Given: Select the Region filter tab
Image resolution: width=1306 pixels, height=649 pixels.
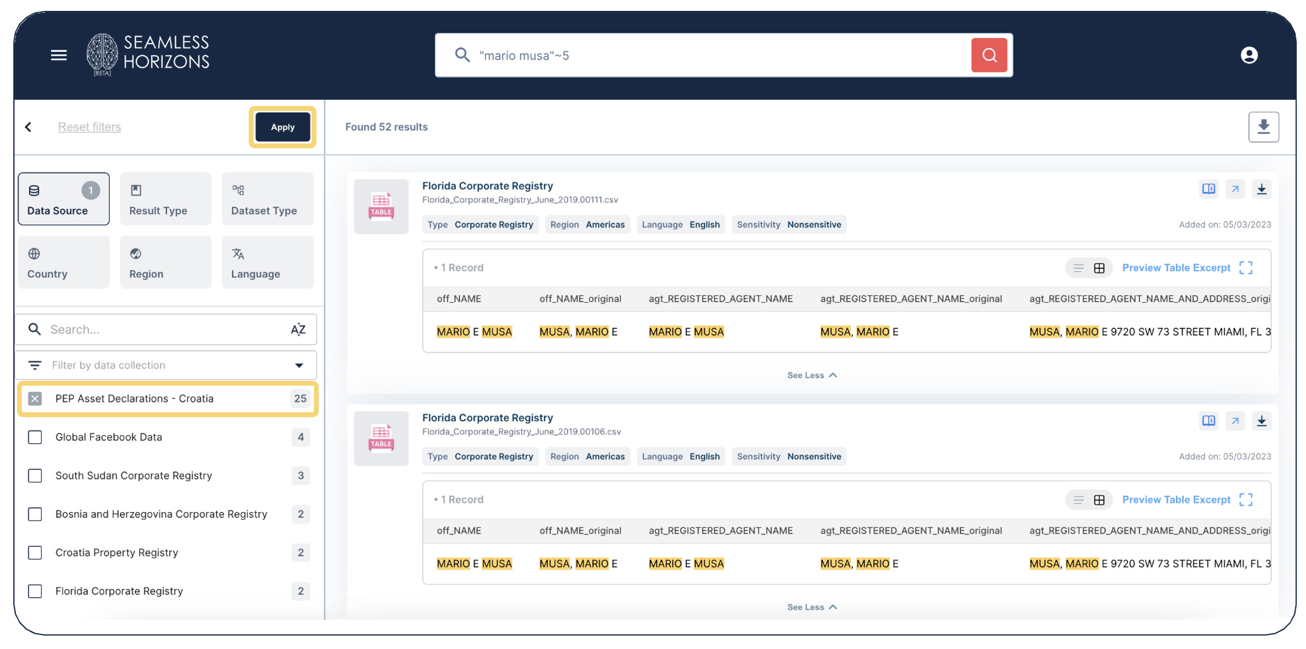Looking at the screenshot, I should point(166,262).
